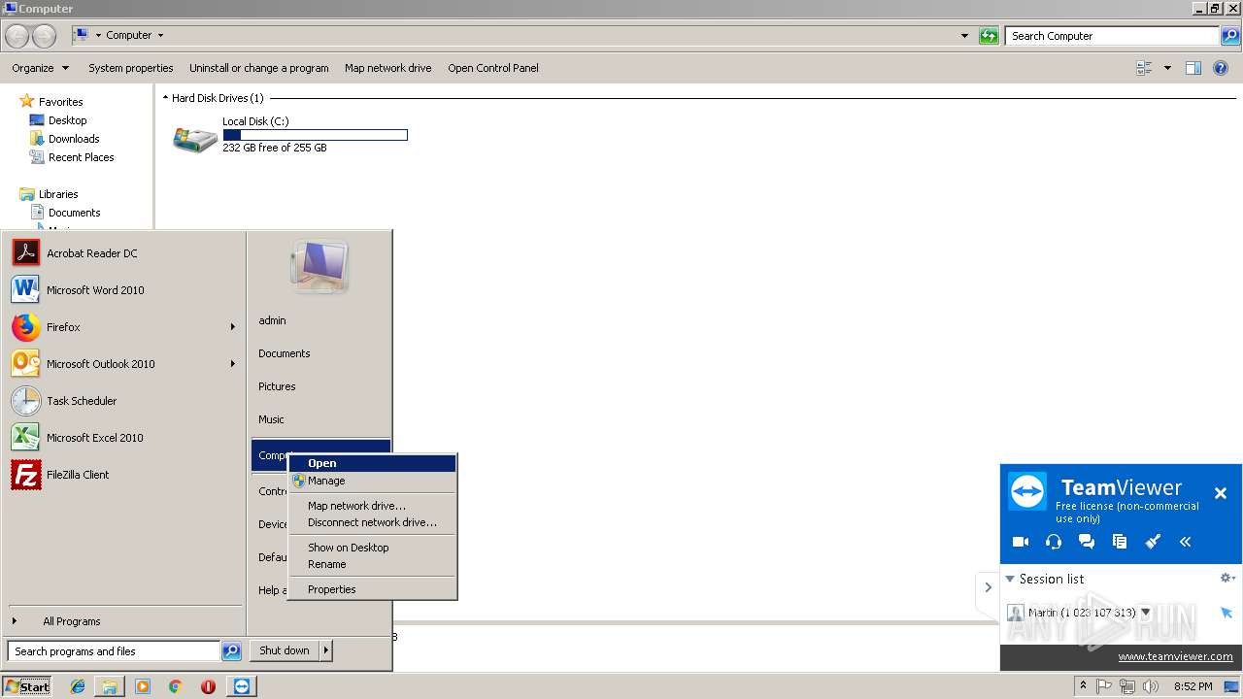Click Start menu search magnifier button
The width and height of the screenshot is (1243, 699).
231,651
